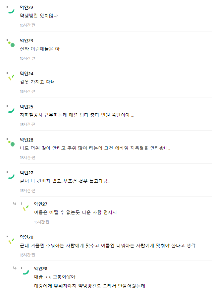Tick the small checkbox beside 익인24

7,73
